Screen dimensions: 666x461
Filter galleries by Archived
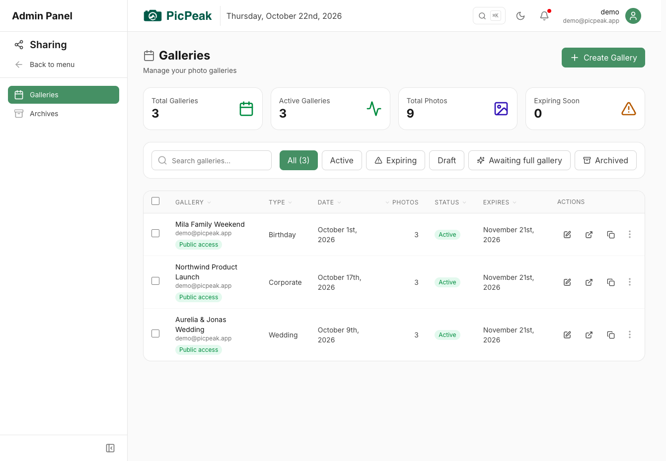click(x=605, y=160)
